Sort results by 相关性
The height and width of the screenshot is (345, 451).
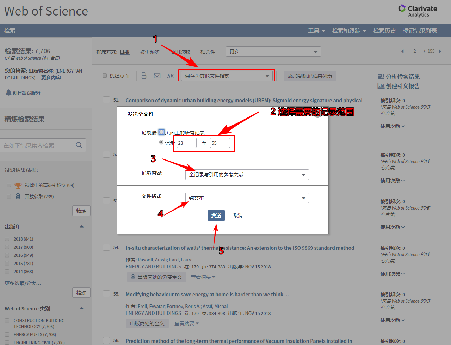208,52
